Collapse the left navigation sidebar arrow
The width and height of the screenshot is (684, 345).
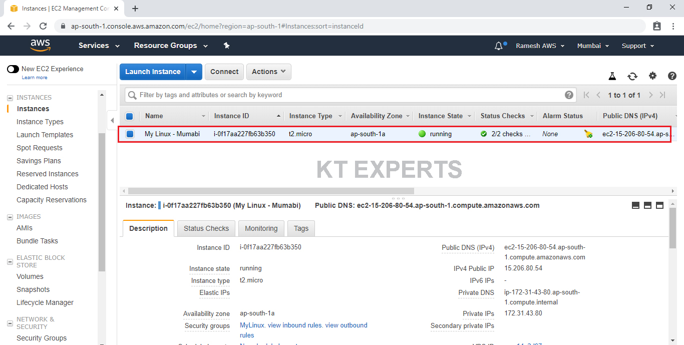pyautogui.click(x=112, y=121)
